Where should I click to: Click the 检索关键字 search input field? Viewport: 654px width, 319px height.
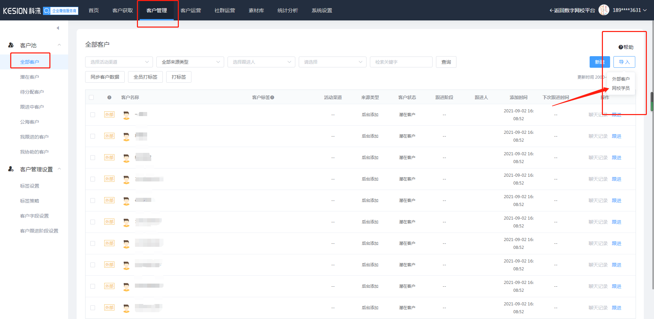tap(401, 62)
